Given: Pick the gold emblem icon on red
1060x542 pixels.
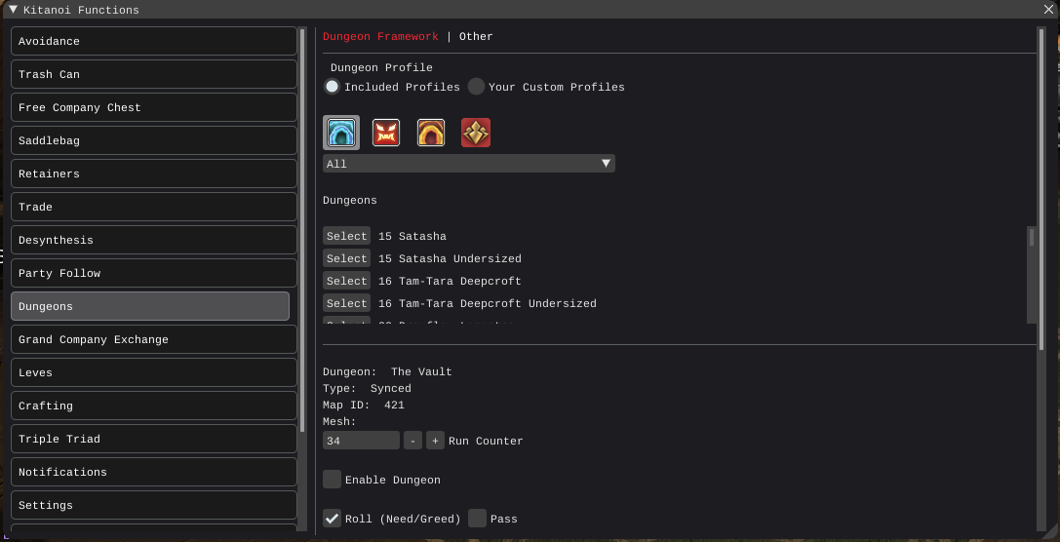Looking at the screenshot, I should pyautogui.click(x=476, y=133).
